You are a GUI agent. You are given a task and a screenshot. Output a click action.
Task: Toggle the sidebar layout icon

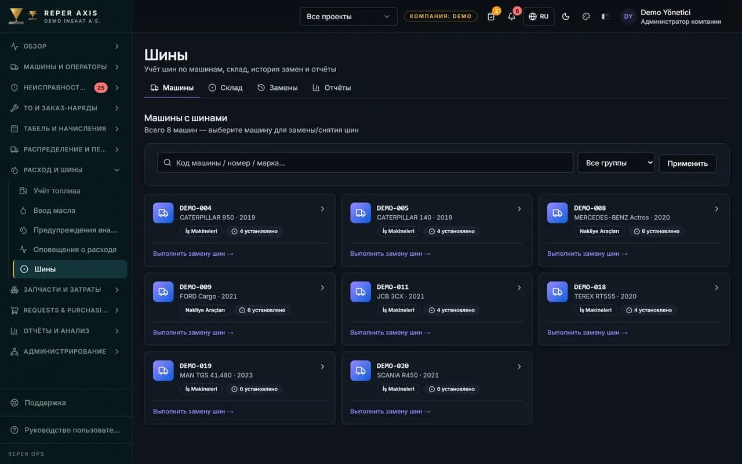tap(606, 16)
